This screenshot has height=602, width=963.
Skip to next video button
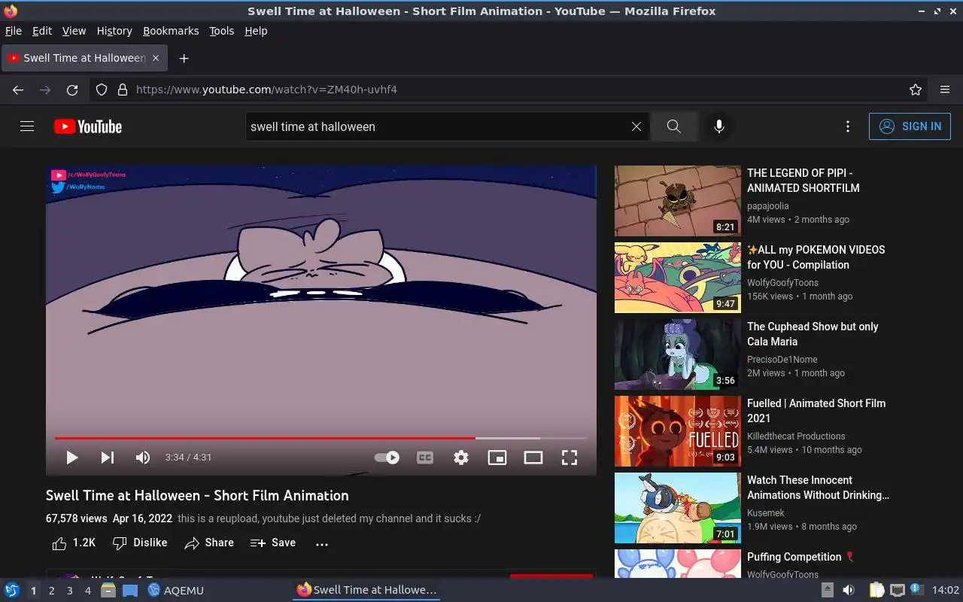coord(108,458)
